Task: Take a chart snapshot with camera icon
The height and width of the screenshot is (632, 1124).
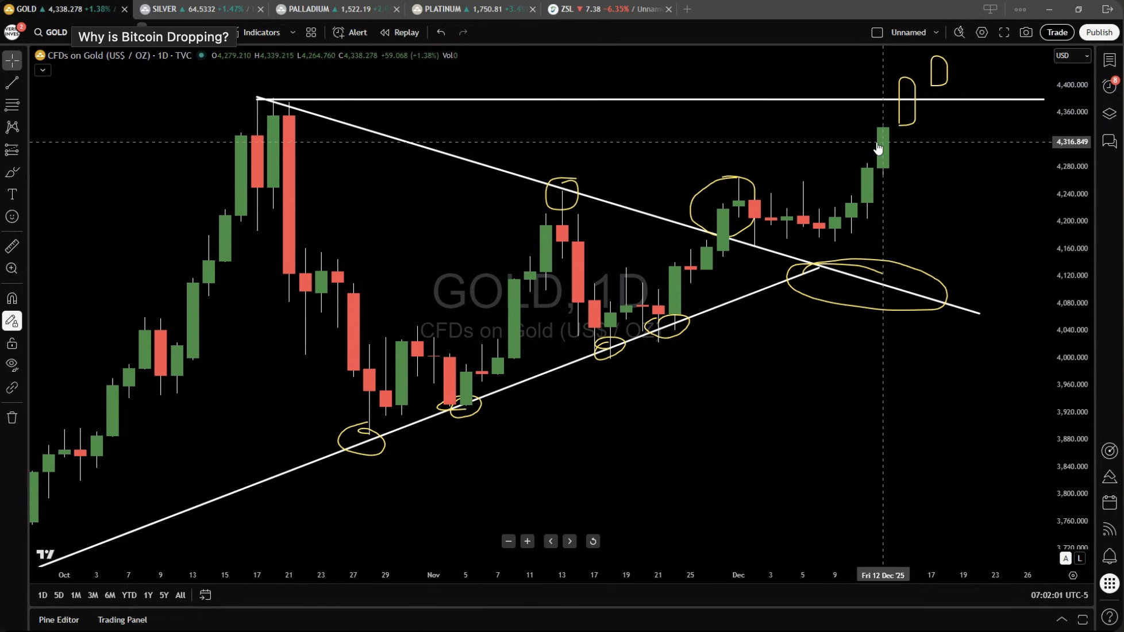Action: tap(1026, 32)
